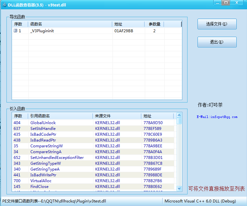Select the SetUnhandledExceptionFilter row
Screen dimensions: 247x206
[57, 158]
